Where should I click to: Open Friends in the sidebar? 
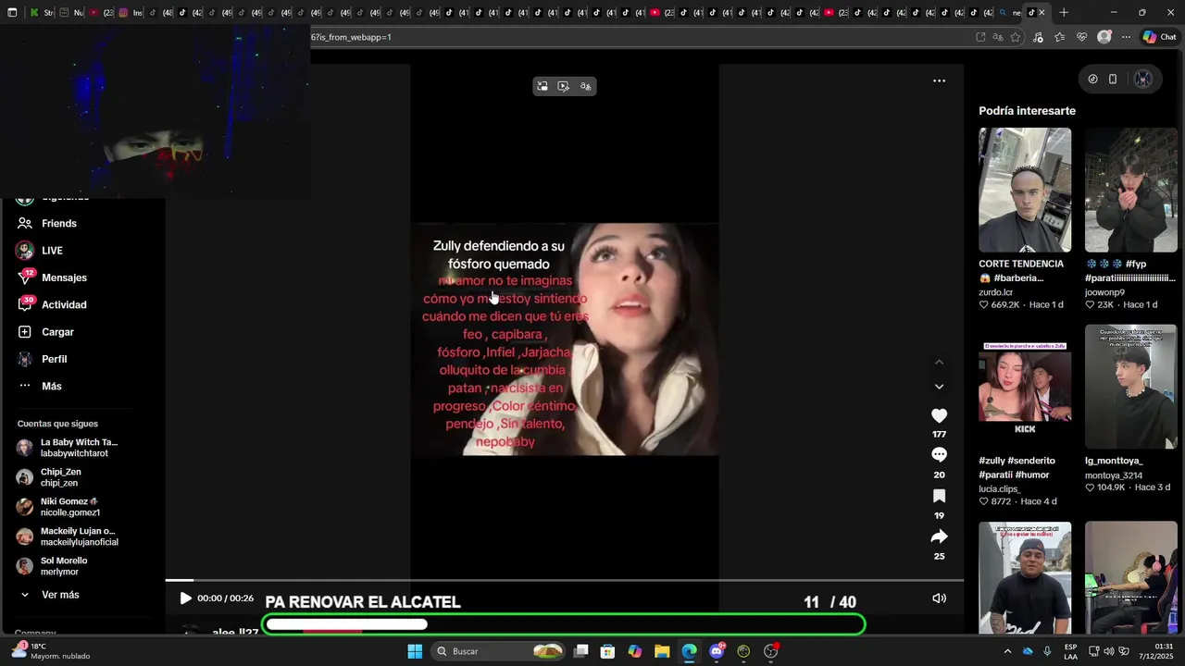point(59,223)
